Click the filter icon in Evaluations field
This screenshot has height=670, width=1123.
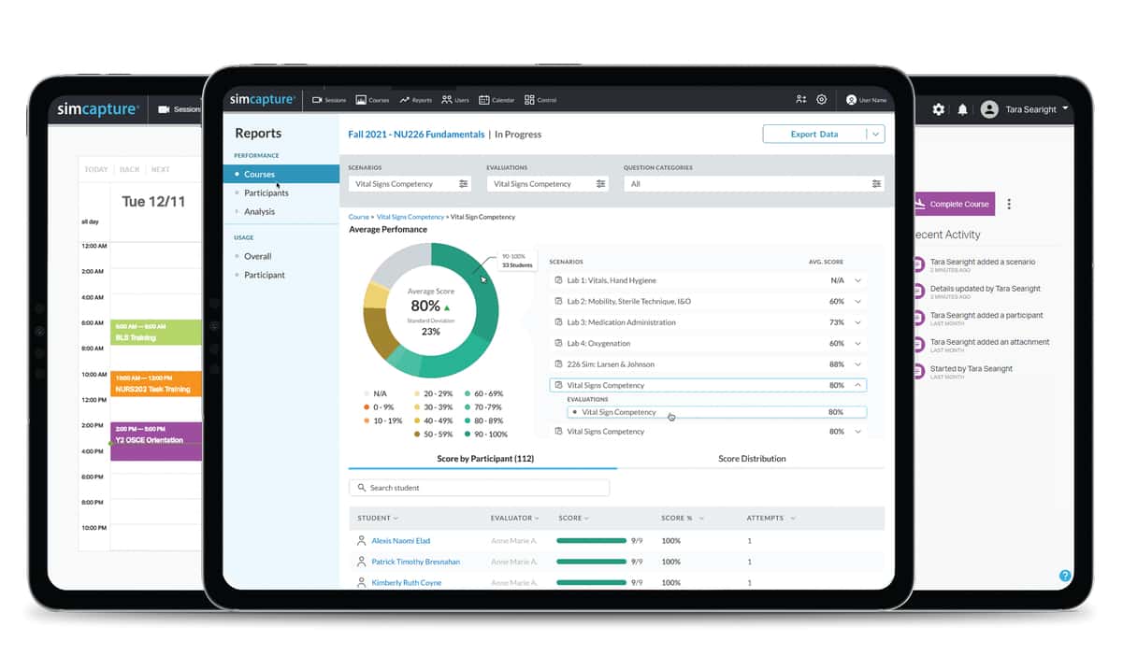pos(600,184)
